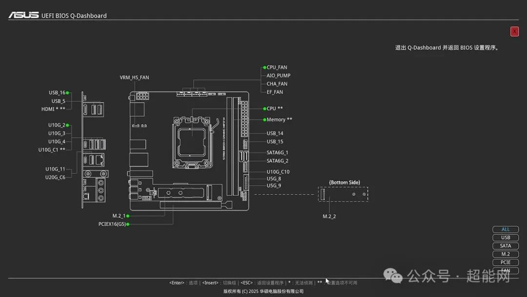
Task: Switch to the M.2 filter view
Action: coord(506,254)
